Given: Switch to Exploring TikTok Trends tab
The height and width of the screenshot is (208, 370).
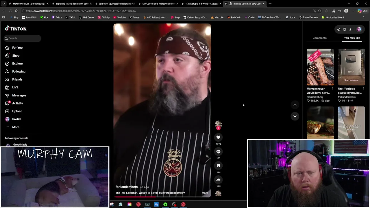Looking at the screenshot, I should [72, 4].
